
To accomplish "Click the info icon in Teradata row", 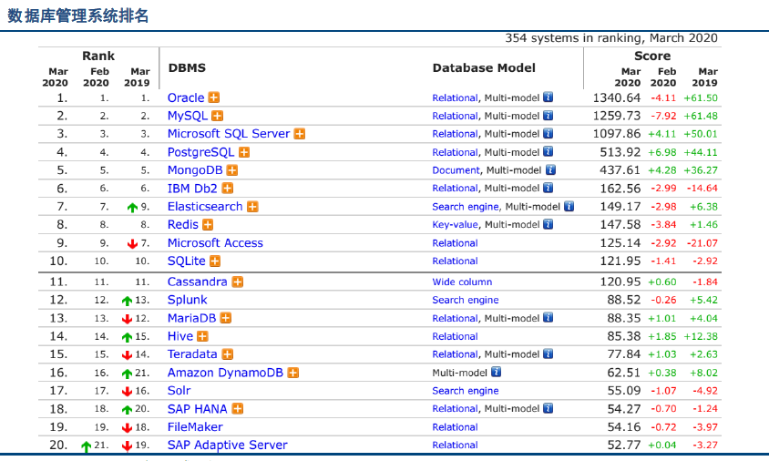I will pyautogui.click(x=549, y=353).
